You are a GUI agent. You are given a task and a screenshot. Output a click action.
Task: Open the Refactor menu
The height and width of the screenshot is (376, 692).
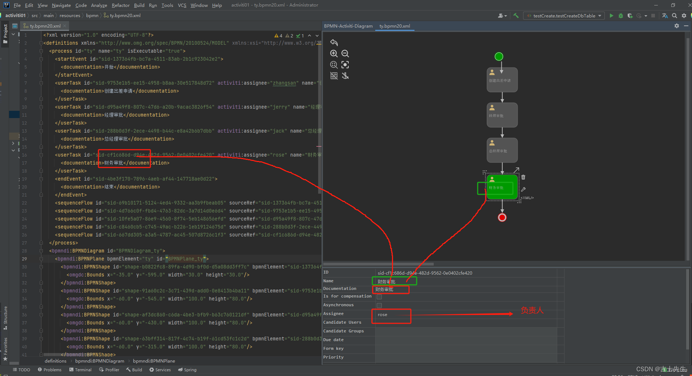[x=121, y=5]
